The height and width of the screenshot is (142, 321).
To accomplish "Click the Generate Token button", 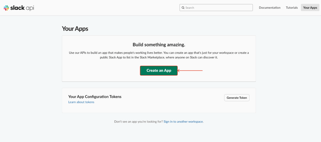I will 237,98.
